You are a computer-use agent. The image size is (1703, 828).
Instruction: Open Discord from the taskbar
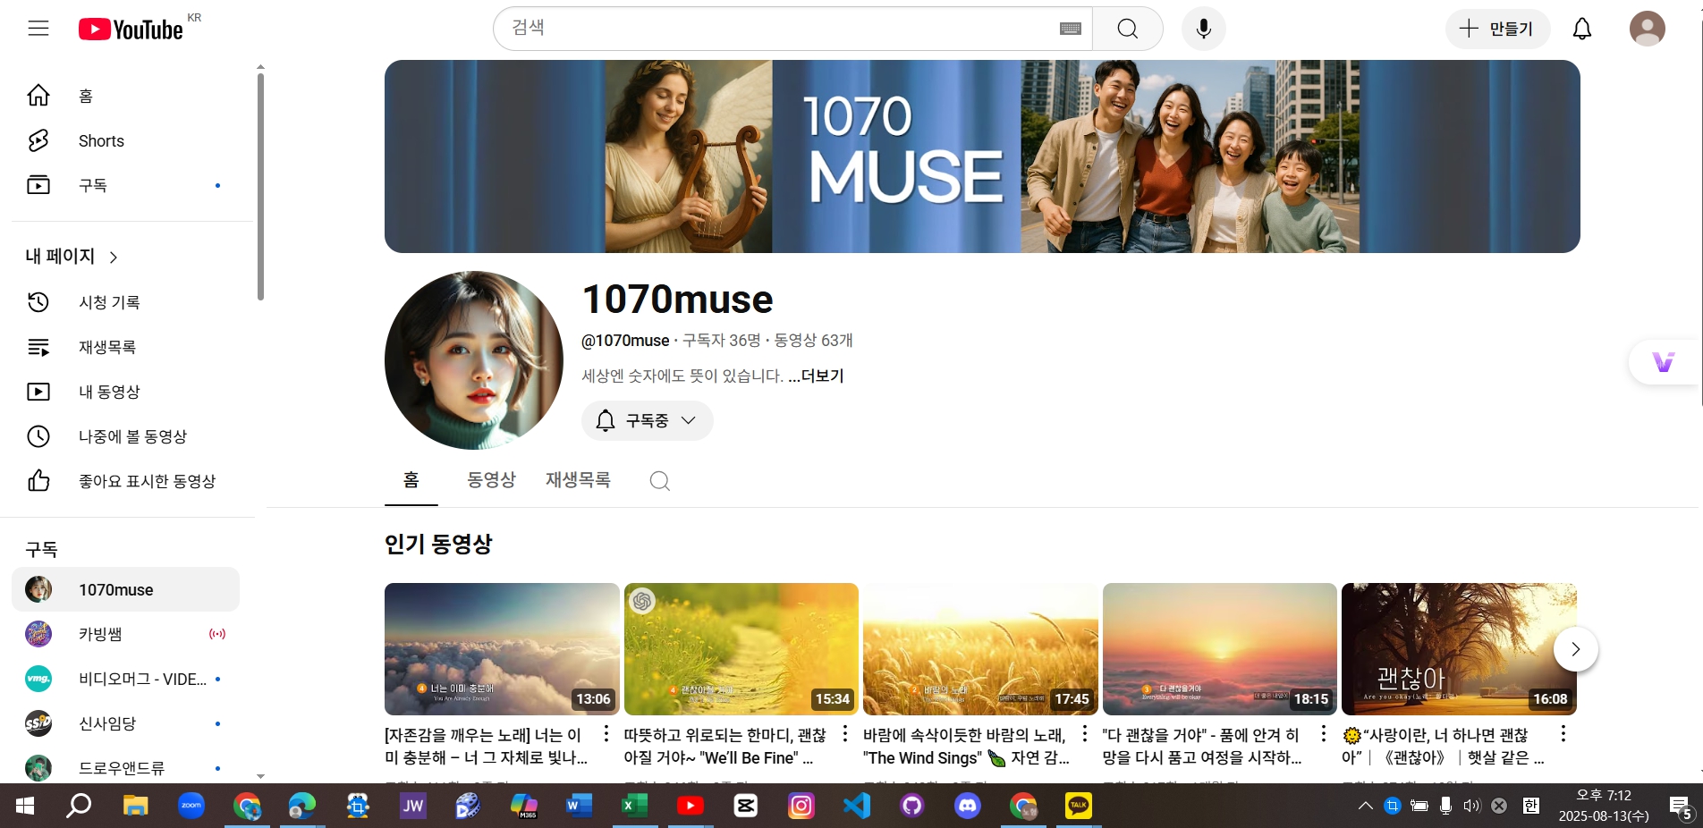click(x=968, y=806)
